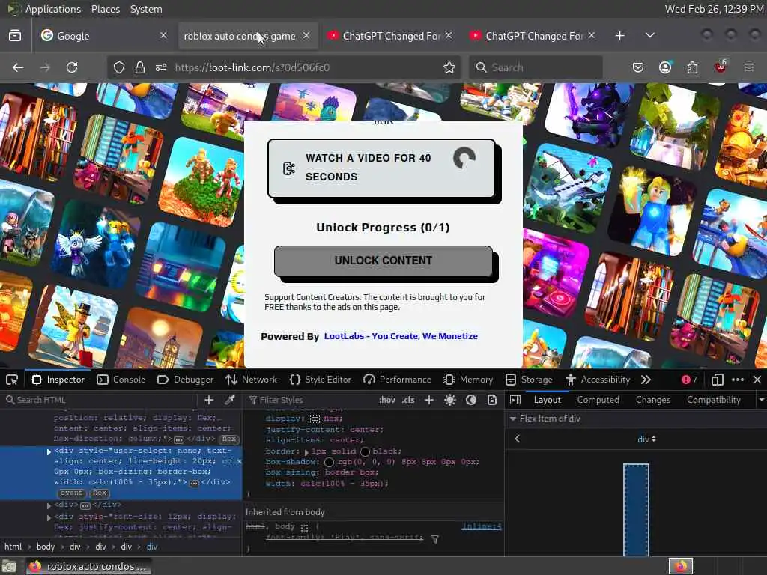Bookmark this page with the star
Viewport: 767px width, 575px height.
[x=449, y=67]
